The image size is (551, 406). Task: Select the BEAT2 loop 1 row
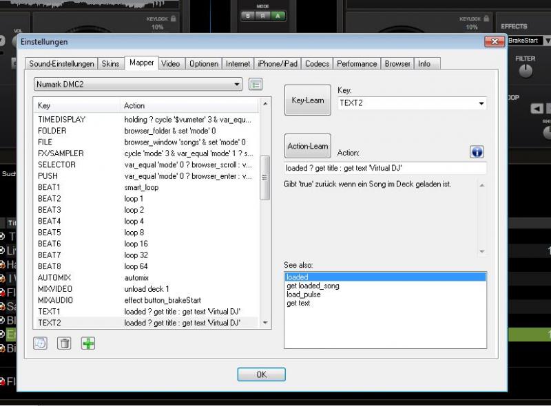pyautogui.click(x=146, y=198)
